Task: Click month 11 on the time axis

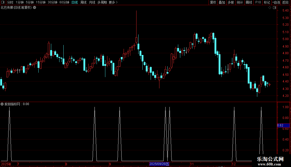Action: (192, 164)
